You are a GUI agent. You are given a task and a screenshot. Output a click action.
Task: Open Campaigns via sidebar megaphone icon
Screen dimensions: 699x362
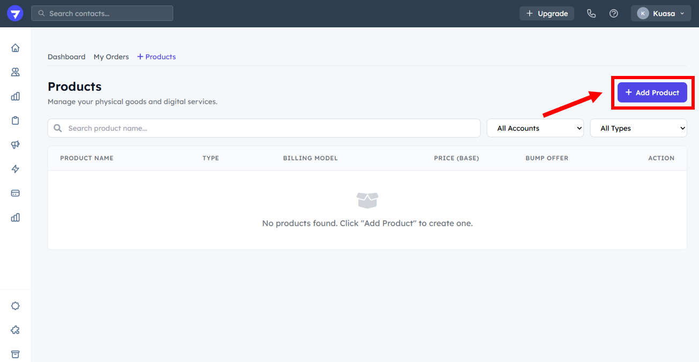[x=16, y=145]
